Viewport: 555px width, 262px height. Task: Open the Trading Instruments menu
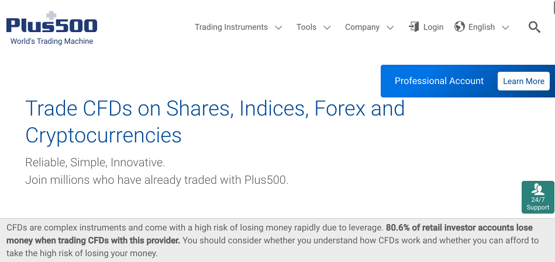(231, 27)
